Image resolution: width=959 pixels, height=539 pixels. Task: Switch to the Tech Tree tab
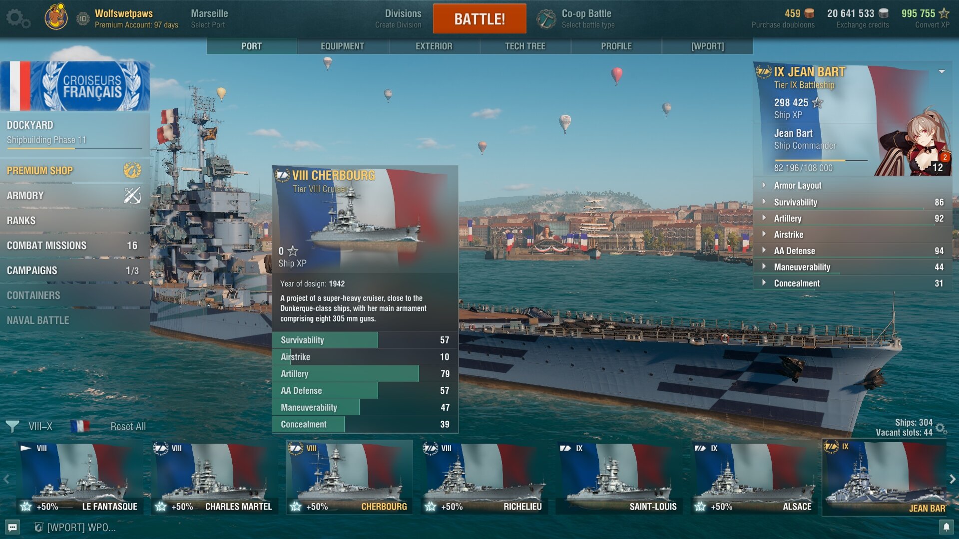tap(525, 46)
